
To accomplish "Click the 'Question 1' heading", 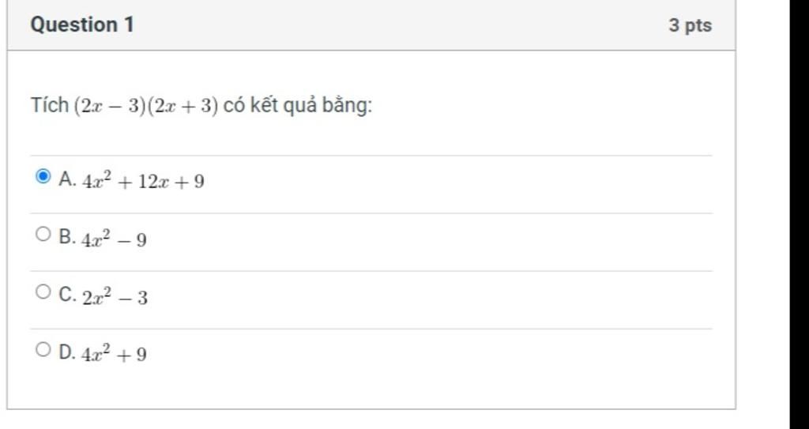I will pos(82,24).
